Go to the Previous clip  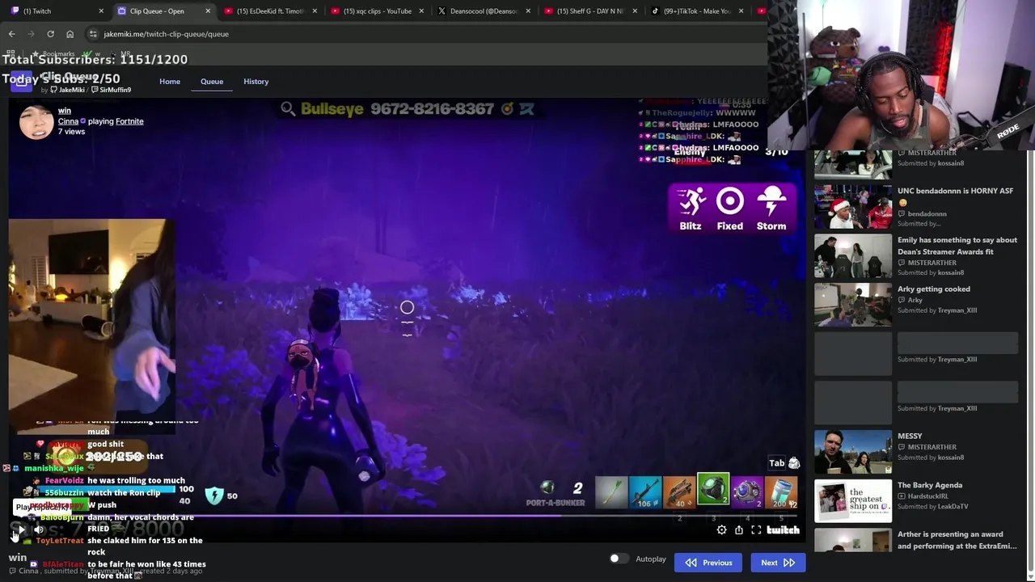(708, 563)
